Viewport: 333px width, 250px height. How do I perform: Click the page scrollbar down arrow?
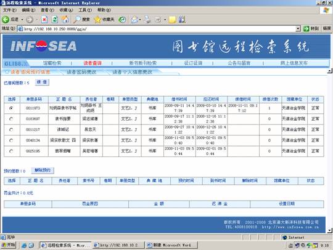click(x=330, y=230)
